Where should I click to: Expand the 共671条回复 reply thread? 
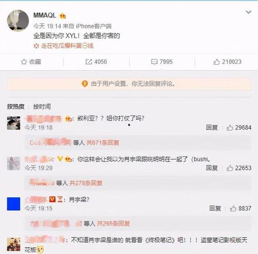pos(103,143)
